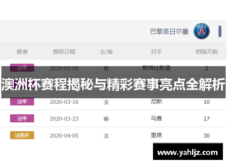The image size is (227, 164).
Task: Click 主 in the 2020-04-05 row
Action: 106,136
